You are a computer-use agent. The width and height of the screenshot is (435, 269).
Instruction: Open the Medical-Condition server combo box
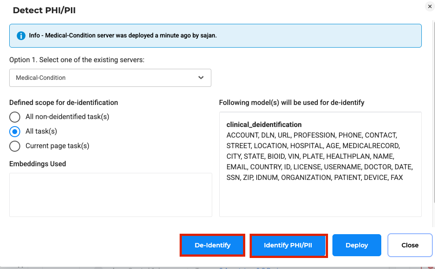click(110, 78)
